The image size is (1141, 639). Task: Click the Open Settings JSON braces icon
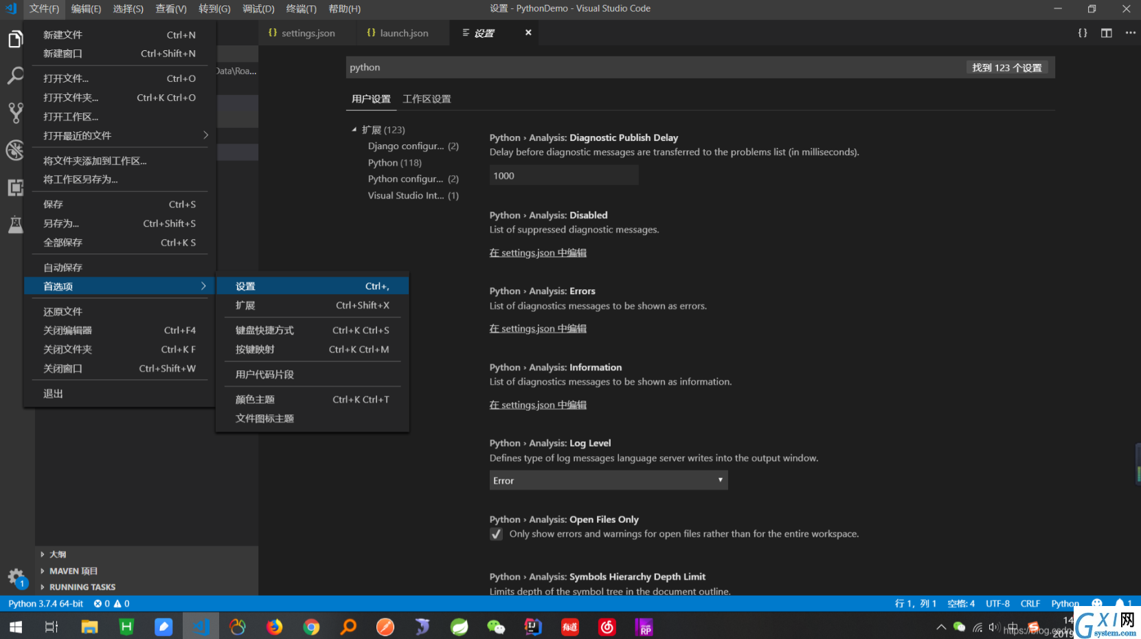1083,33
